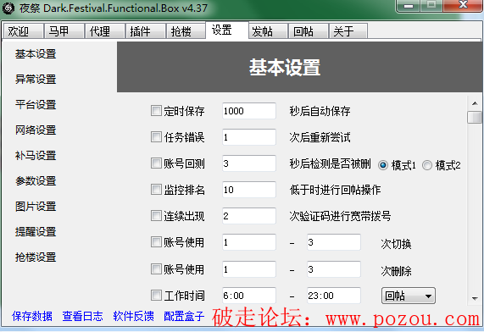This screenshot has height=332, width=484.
Task: Maximize the Dark.Festival window
Action: click(x=431, y=6)
